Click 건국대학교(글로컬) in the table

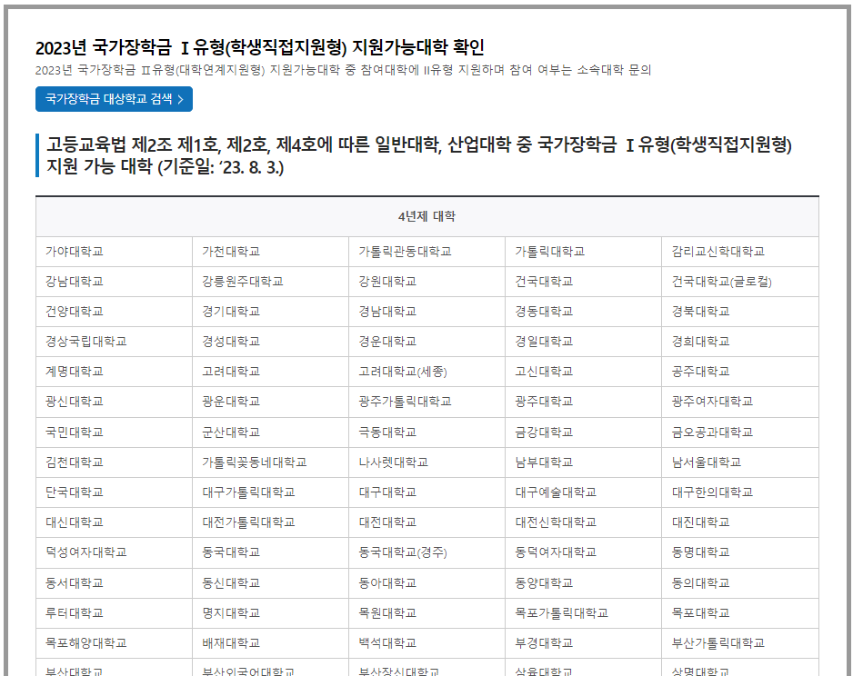[x=740, y=282]
